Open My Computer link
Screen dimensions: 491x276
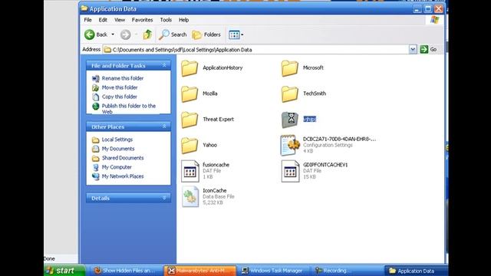pyautogui.click(x=117, y=167)
